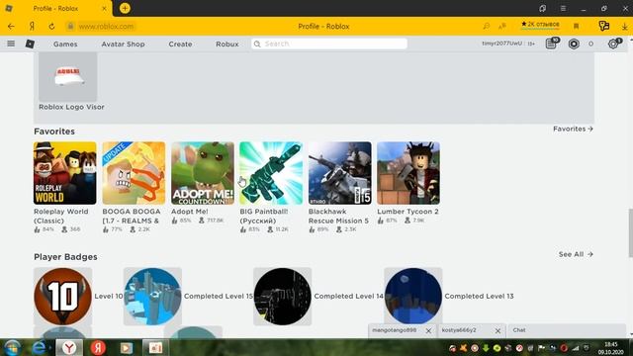Open the Completed Level 14 badge icon
This screenshot has width=633, height=356.
tap(283, 297)
